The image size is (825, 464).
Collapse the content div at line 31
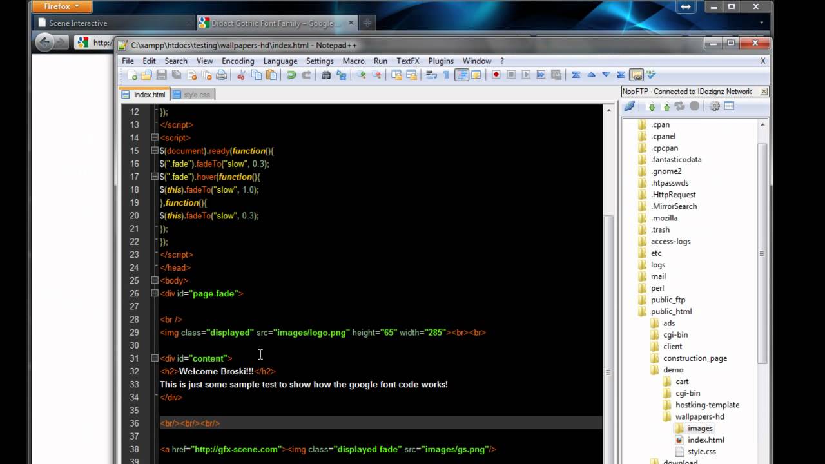click(155, 358)
